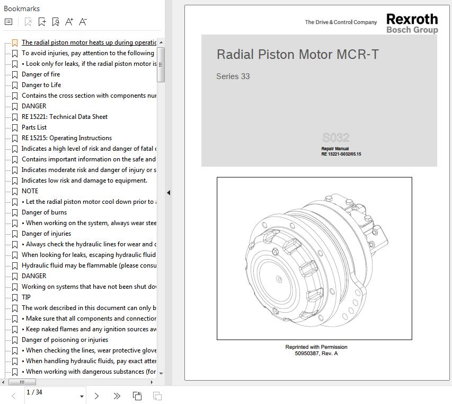Select bookmark 'When working on the system, always wear'
The height and width of the screenshot is (404, 452).
point(89,223)
